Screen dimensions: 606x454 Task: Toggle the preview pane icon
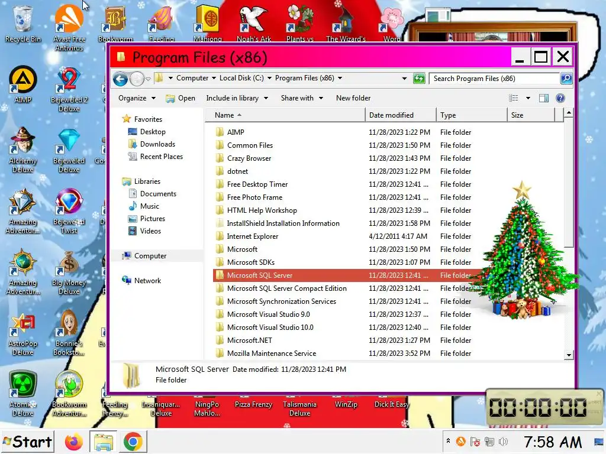543,98
